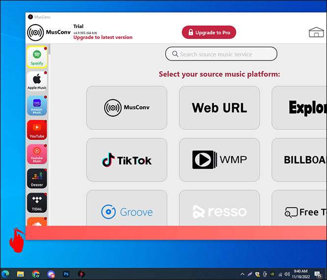Open the clock showing 9:40 AM
The image size is (327, 280).
coord(300,274)
